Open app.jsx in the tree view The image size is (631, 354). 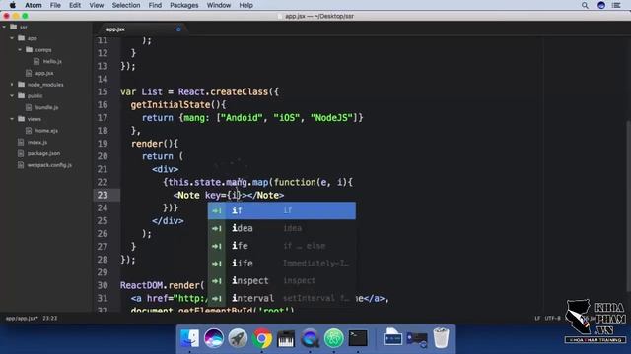(x=44, y=73)
